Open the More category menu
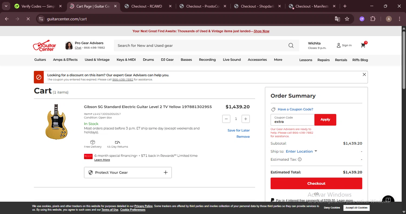The image size is (406, 214). pos(278,60)
